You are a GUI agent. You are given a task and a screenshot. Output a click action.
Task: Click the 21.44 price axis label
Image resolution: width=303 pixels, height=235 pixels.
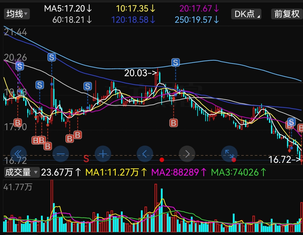15,32
